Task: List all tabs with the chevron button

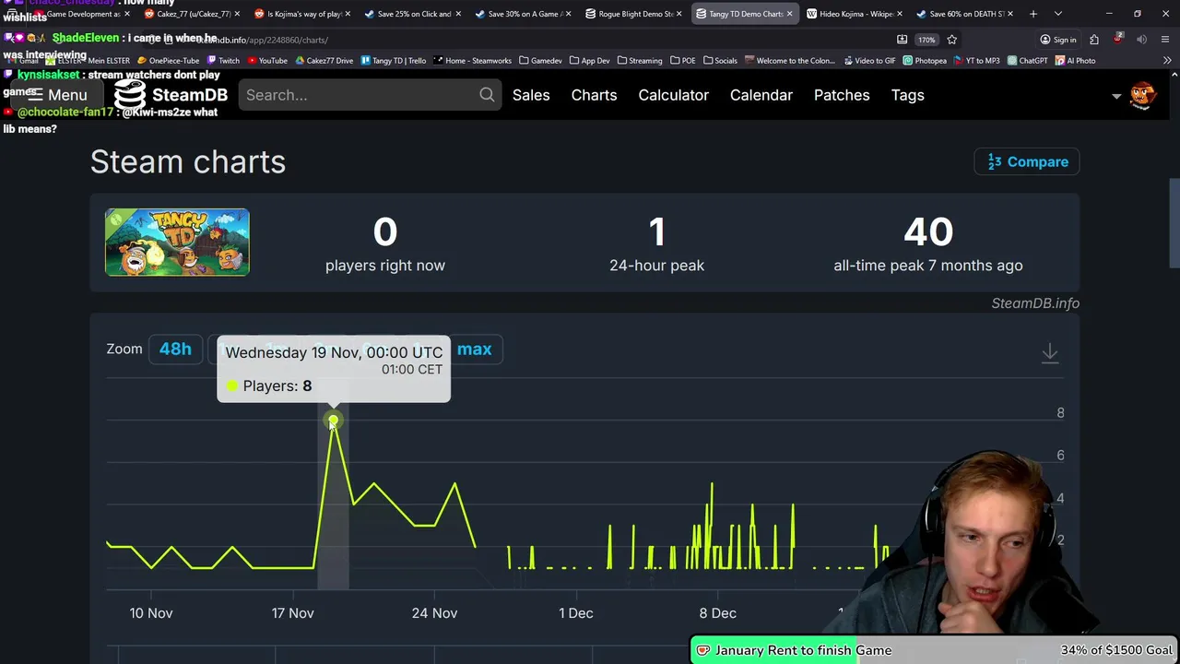Action: tap(1057, 14)
